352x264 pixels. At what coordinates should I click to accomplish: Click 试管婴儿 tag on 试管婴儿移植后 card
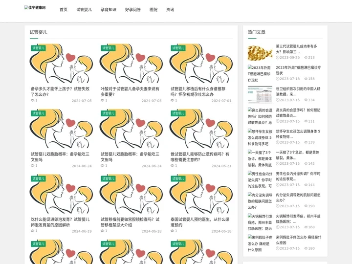(178, 48)
